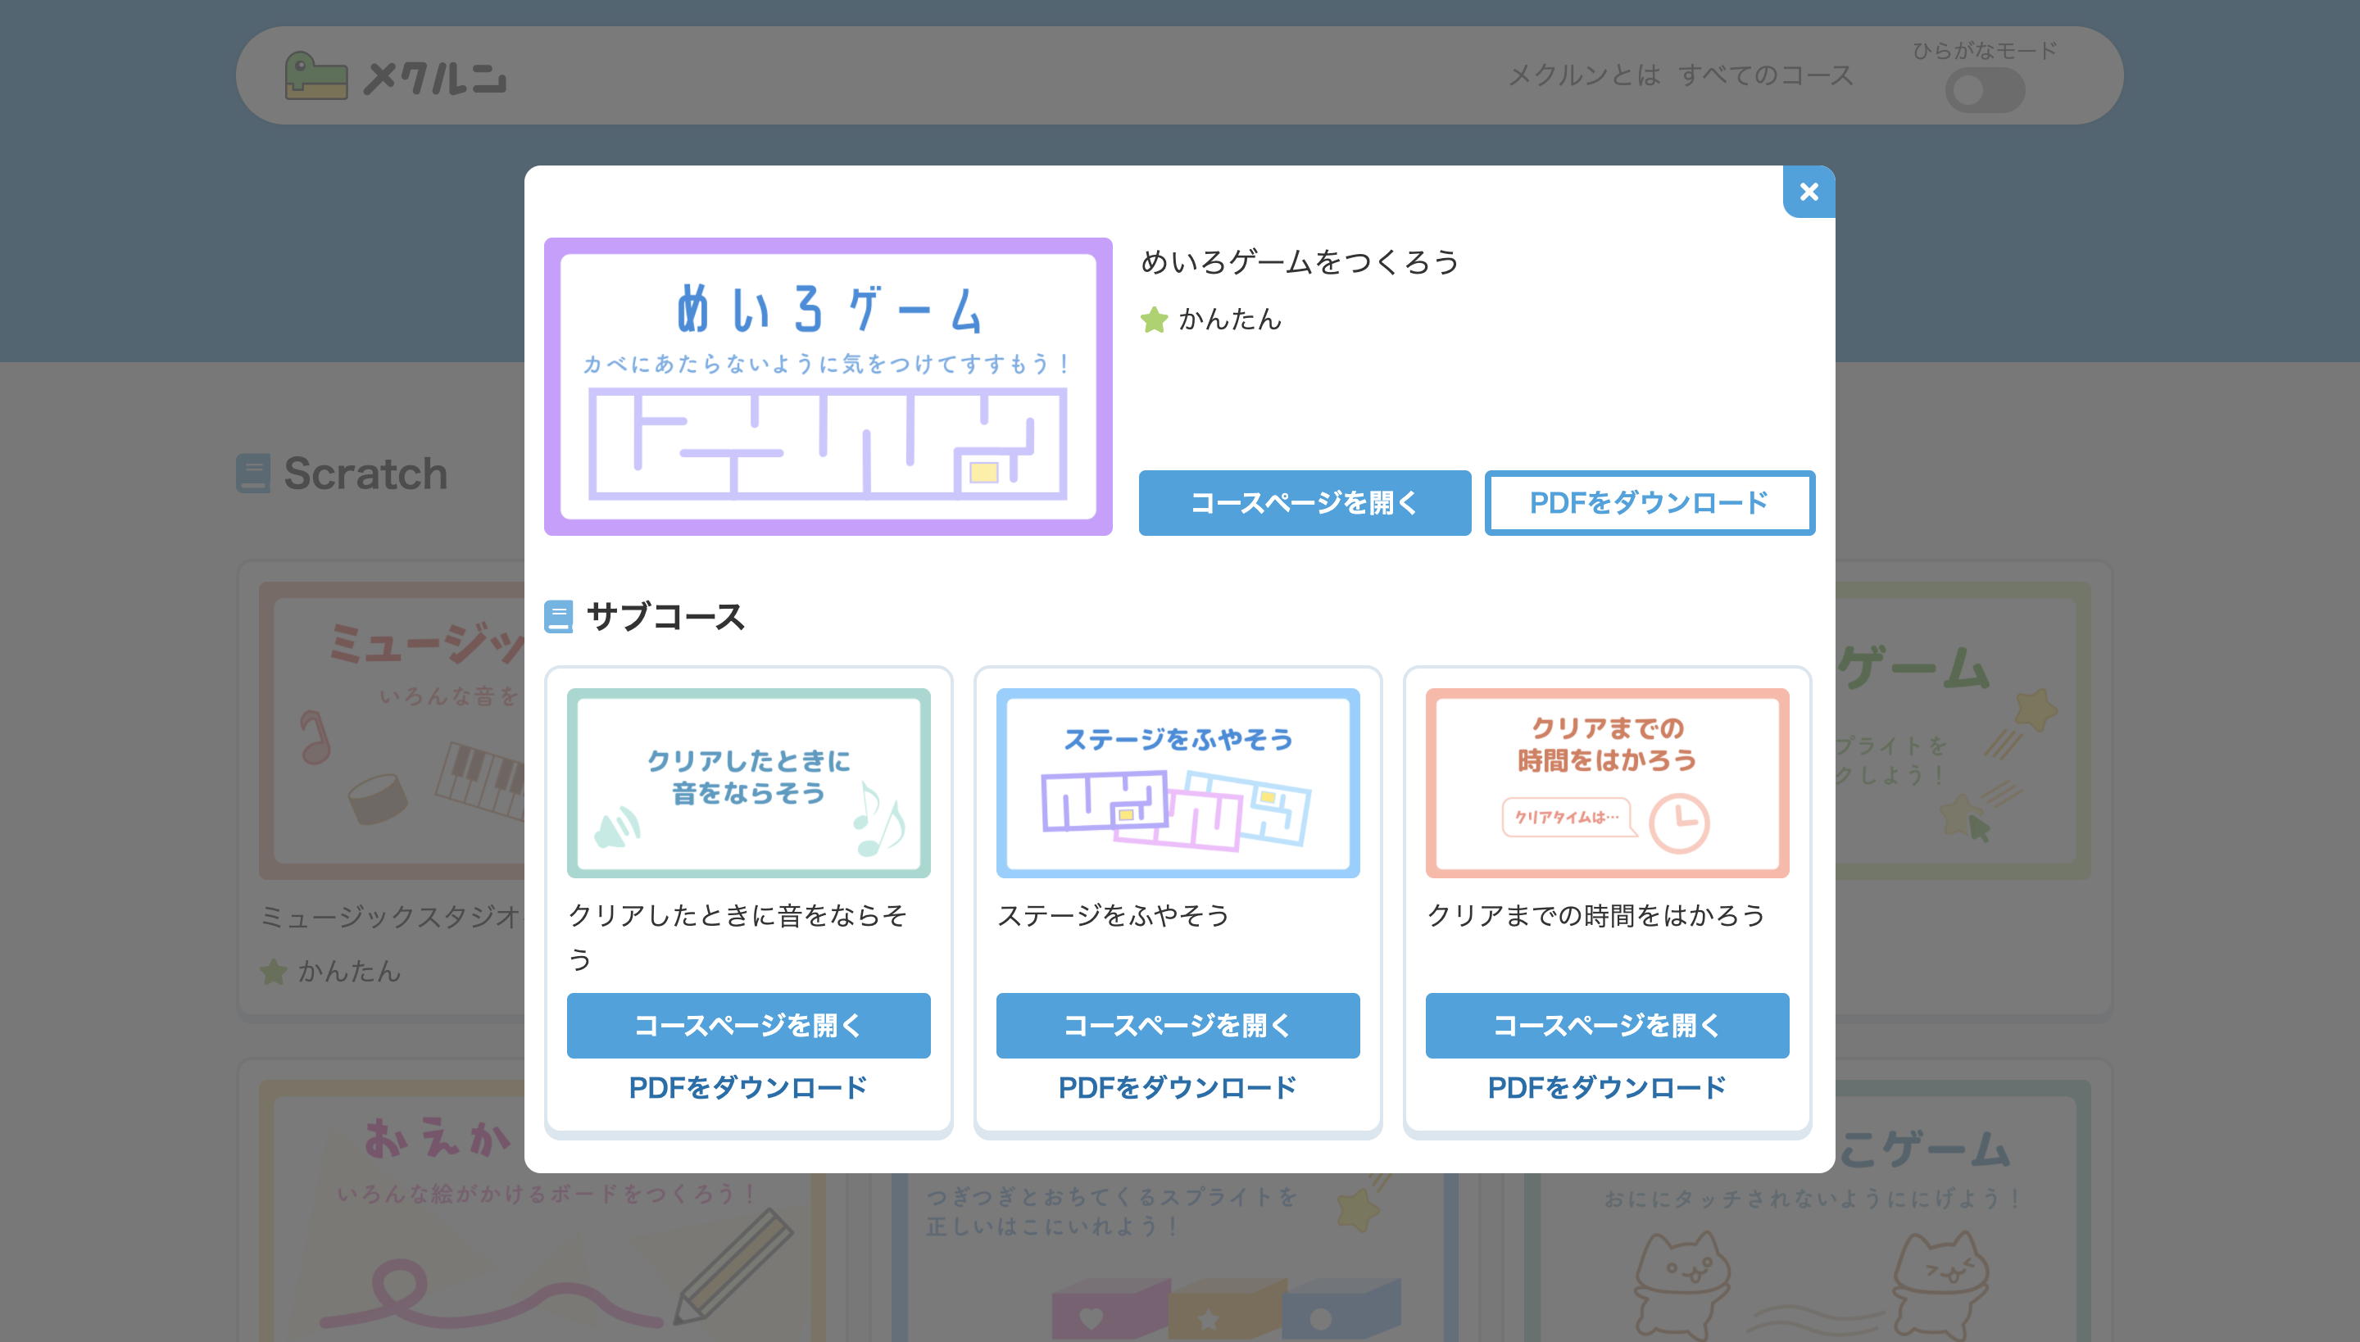Download PDF for the main めいろゲーム course

point(1649,502)
